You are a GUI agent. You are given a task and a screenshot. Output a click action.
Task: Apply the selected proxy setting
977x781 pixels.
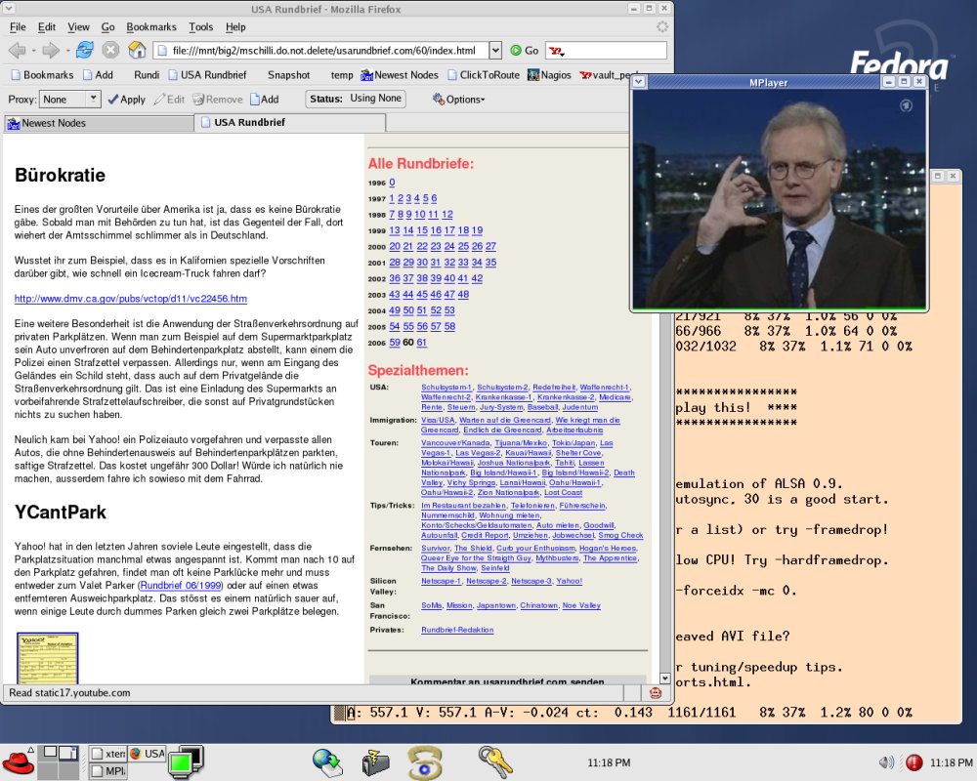click(126, 99)
